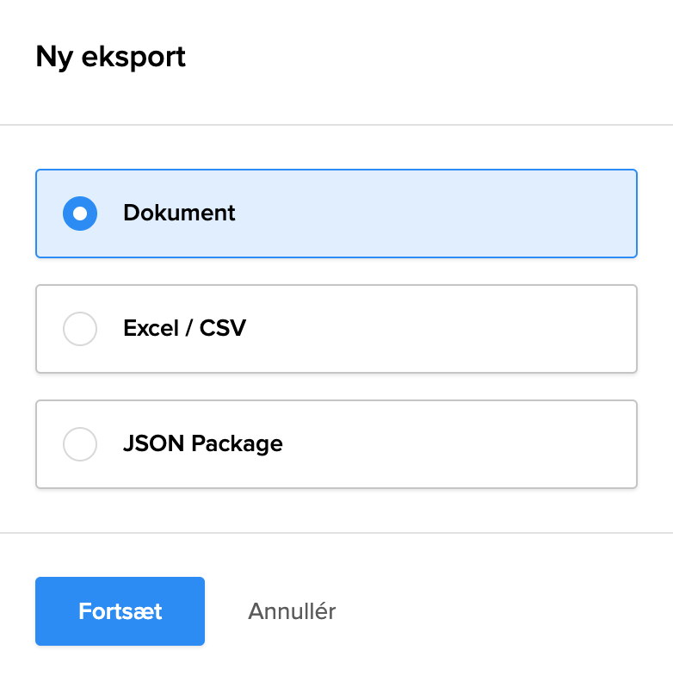Select the Excel / CSV radio button

pos(80,329)
